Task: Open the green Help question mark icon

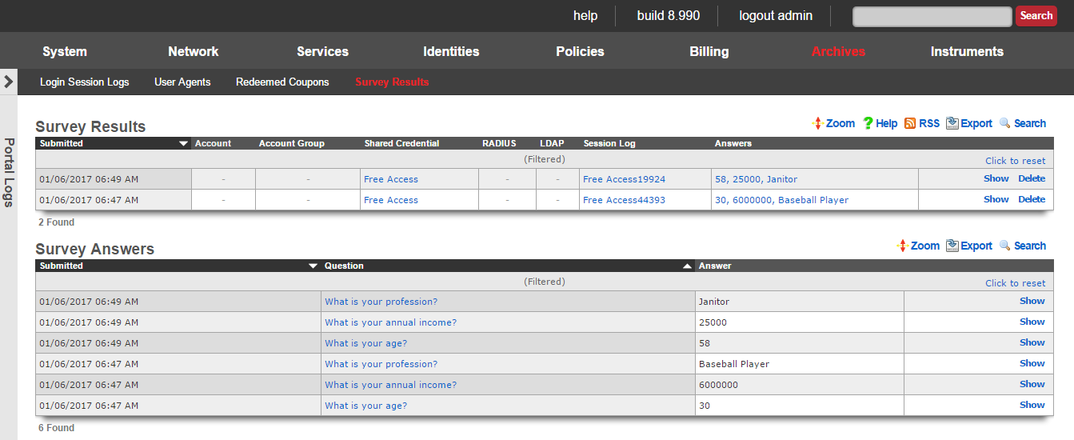Action: (868, 123)
